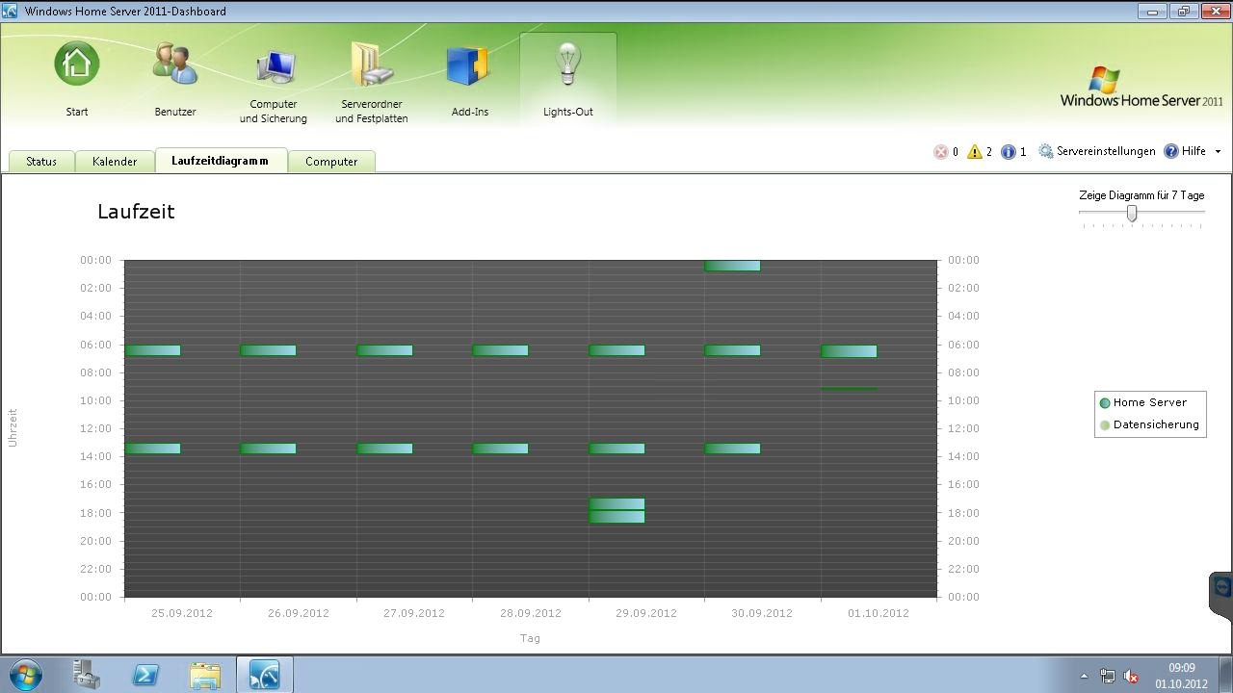Click the 18:00 runtime bar on 29.09.2012
This screenshot has height=693, width=1233.
point(616,517)
